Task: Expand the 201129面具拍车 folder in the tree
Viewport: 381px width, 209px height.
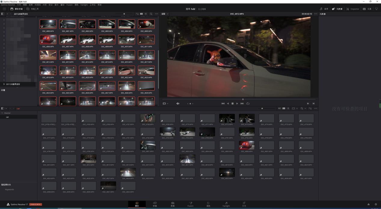Action: (x=4, y=84)
